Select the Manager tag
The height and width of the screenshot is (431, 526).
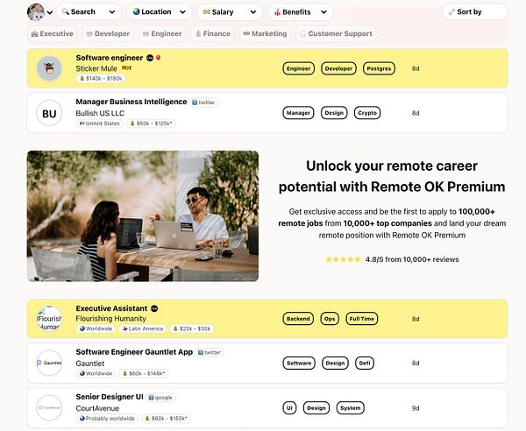pos(299,113)
